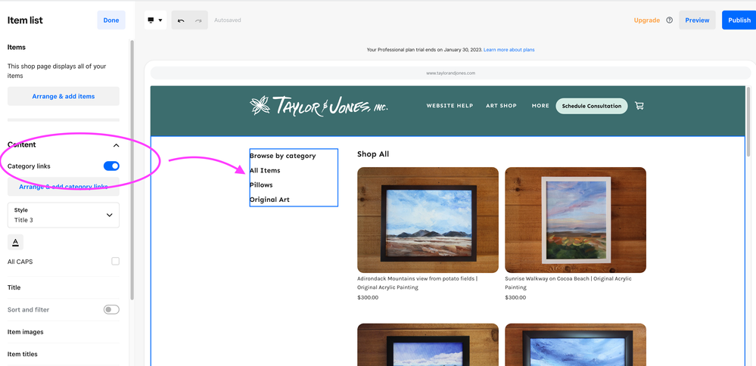
Task: Select the Pillows category link
Action: 261,185
